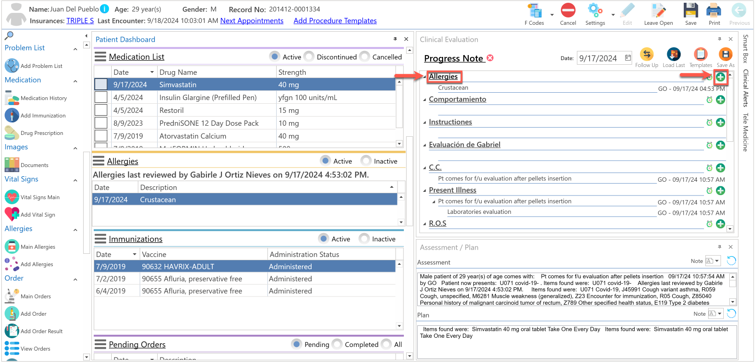Click Add Immunization icon
Viewport: 755px width, 363px height.
pyautogui.click(x=12, y=115)
